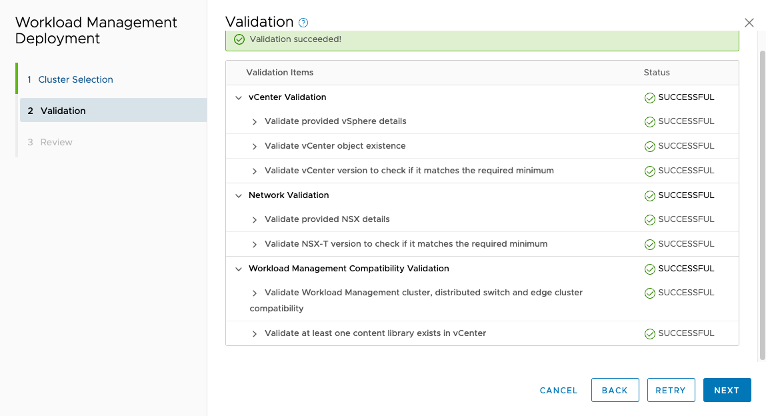Click the RETRY button

(x=671, y=390)
